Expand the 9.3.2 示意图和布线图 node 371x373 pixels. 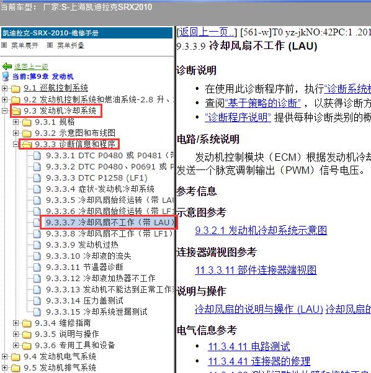16,133
